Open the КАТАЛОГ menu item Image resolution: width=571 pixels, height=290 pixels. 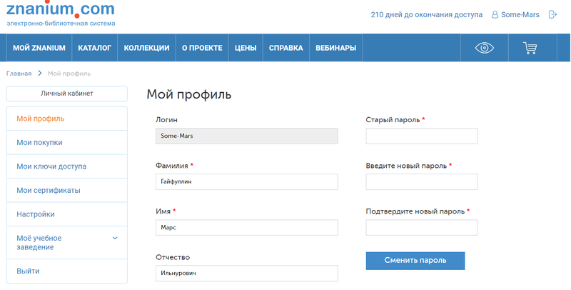(x=94, y=49)
